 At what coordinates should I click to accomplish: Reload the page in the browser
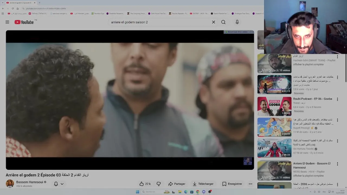(x=12, y=8)
